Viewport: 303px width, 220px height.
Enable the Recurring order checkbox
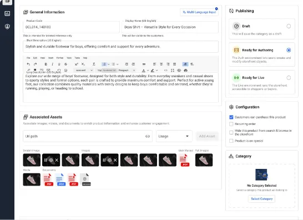click(231, 124)
